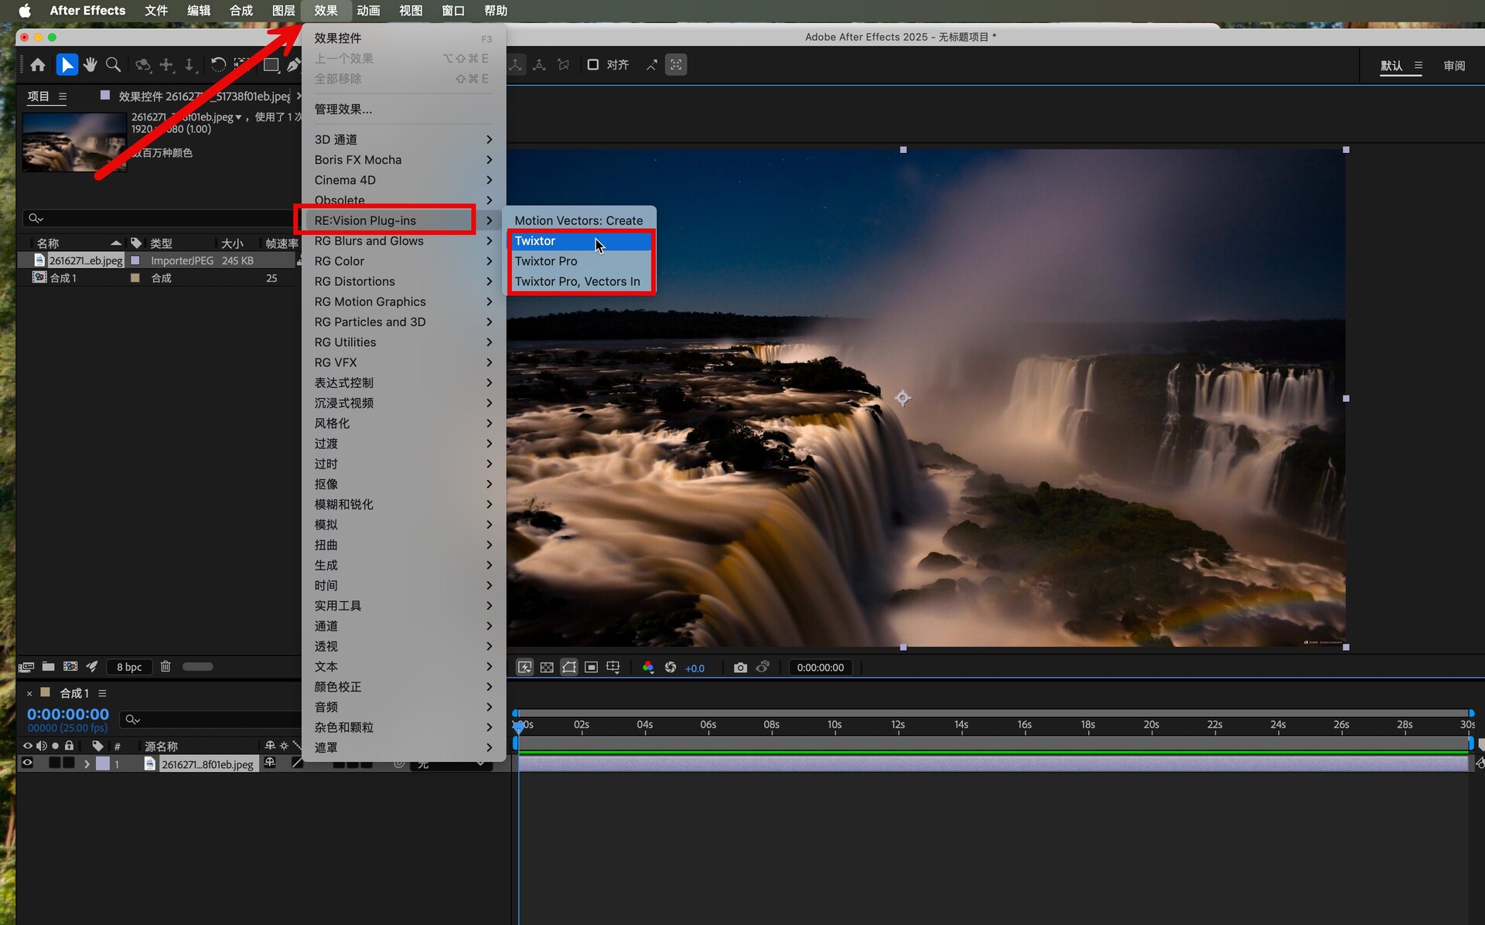
Task: Select 管理效果... menu entry
Action: [x=404, y=109]
